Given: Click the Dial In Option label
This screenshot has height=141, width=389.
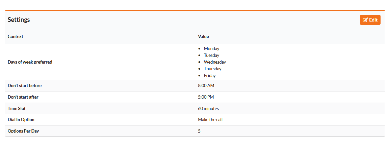Looking at the screenshot, I should pyautogui.click(x=21, y=119).
